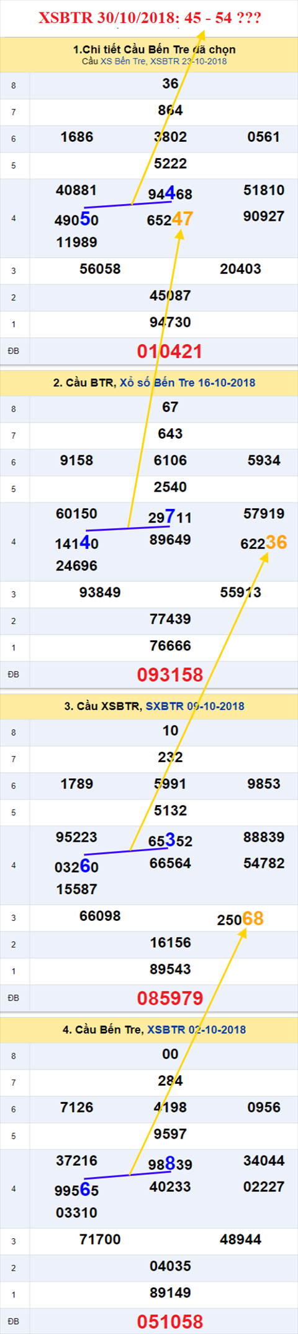The width and height of the screenshot is (298, 1334).
Task: Click the number 40233
Action: point(170,1187)
